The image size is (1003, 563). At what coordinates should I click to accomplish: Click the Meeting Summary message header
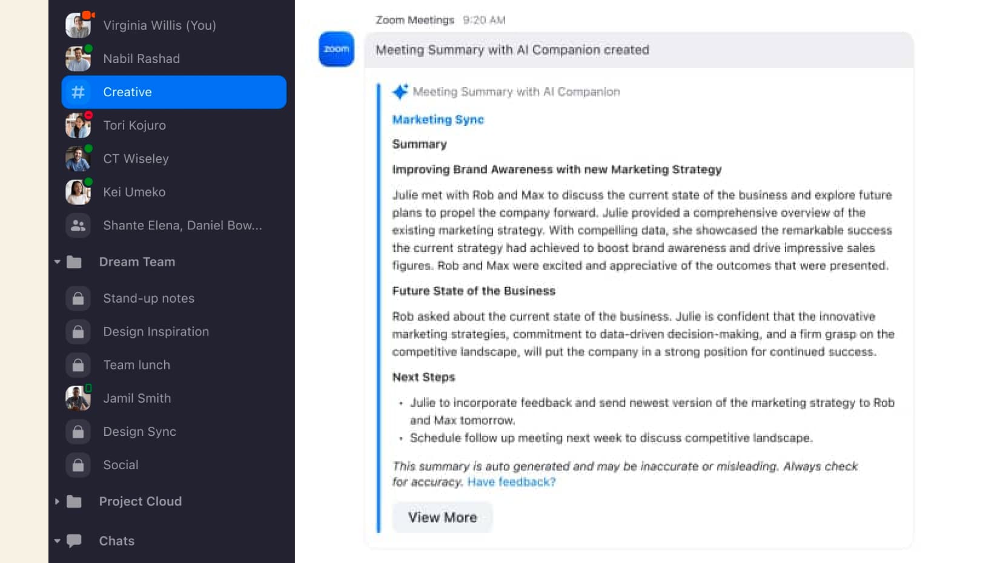[x=512, y=50]
